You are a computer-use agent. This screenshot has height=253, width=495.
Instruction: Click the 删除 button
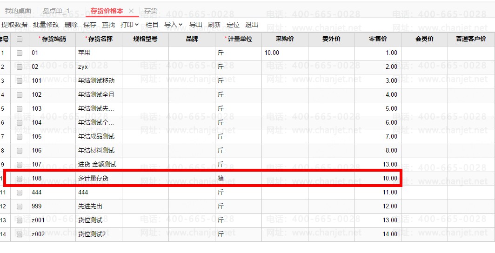[x=71, y=25]
